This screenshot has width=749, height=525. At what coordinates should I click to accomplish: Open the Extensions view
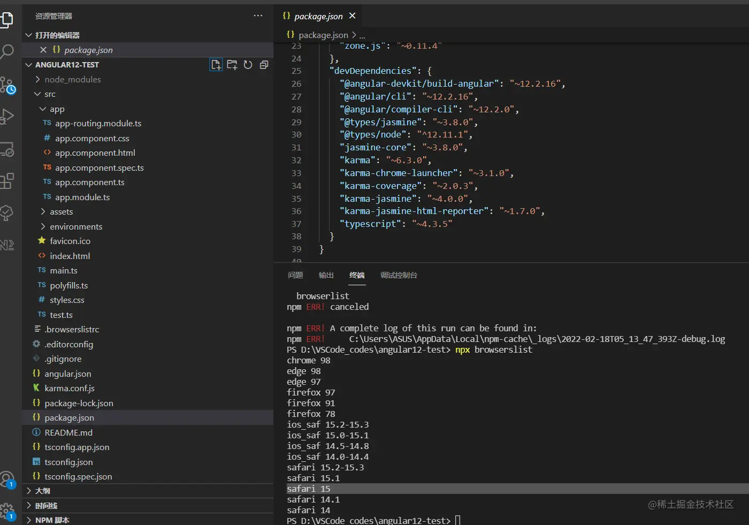7,181
